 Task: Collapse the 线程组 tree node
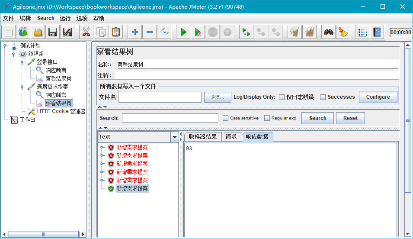tap(13, 54)
